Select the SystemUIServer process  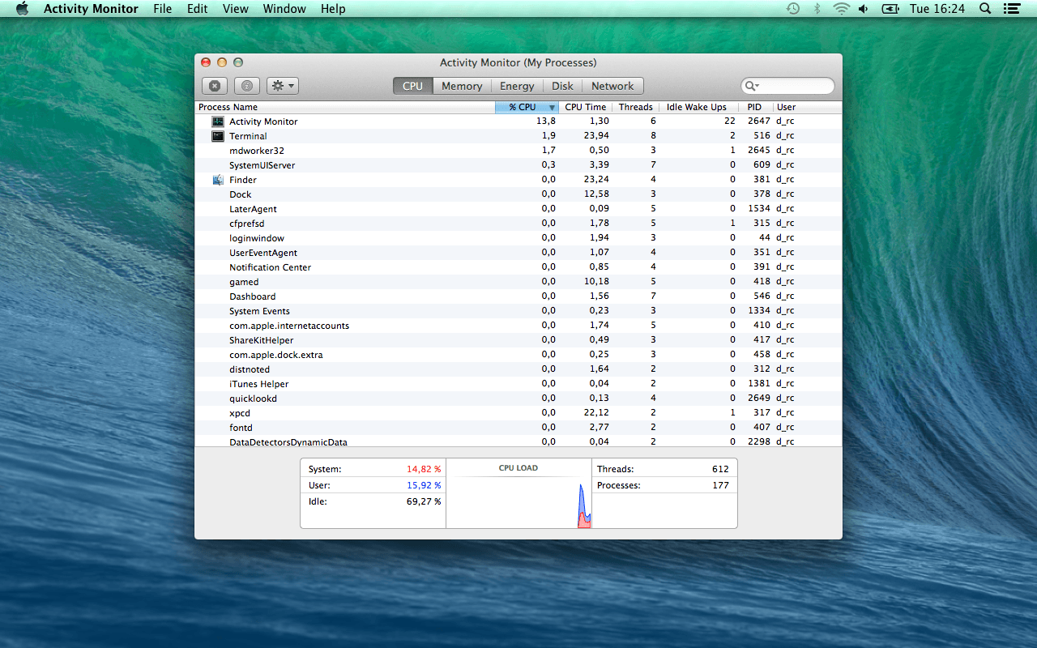pos(518,165)
